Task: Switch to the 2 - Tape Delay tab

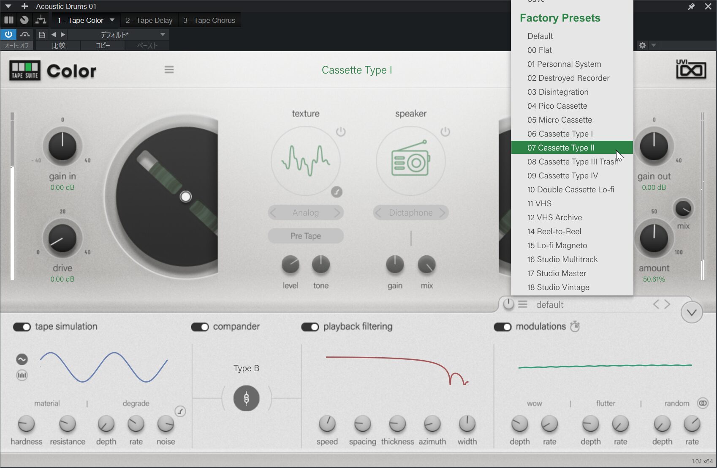Action: pyautogui.click(x=149, y=20)
